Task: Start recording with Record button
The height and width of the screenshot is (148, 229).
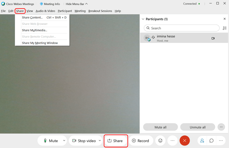Action: [140, 141]
